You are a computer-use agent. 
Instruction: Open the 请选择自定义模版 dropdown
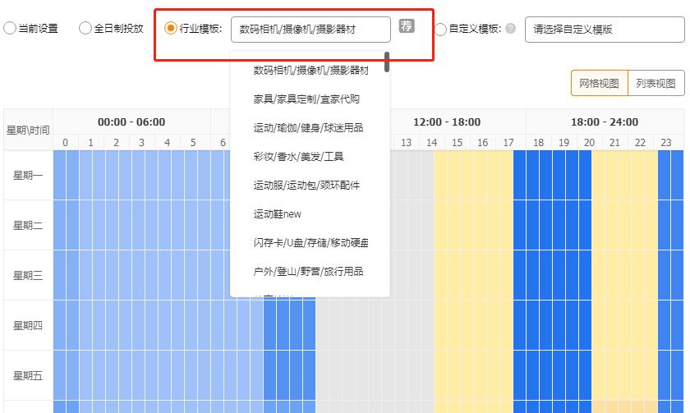pos(605,30)
